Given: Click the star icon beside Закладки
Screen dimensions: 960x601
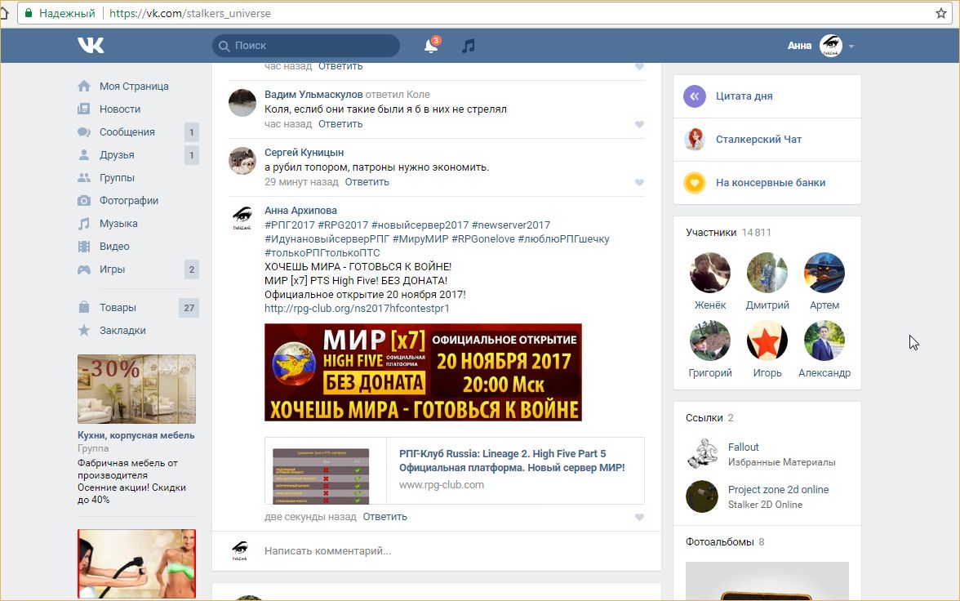Looking at the screenshot, I should click(x=85, y=330).
